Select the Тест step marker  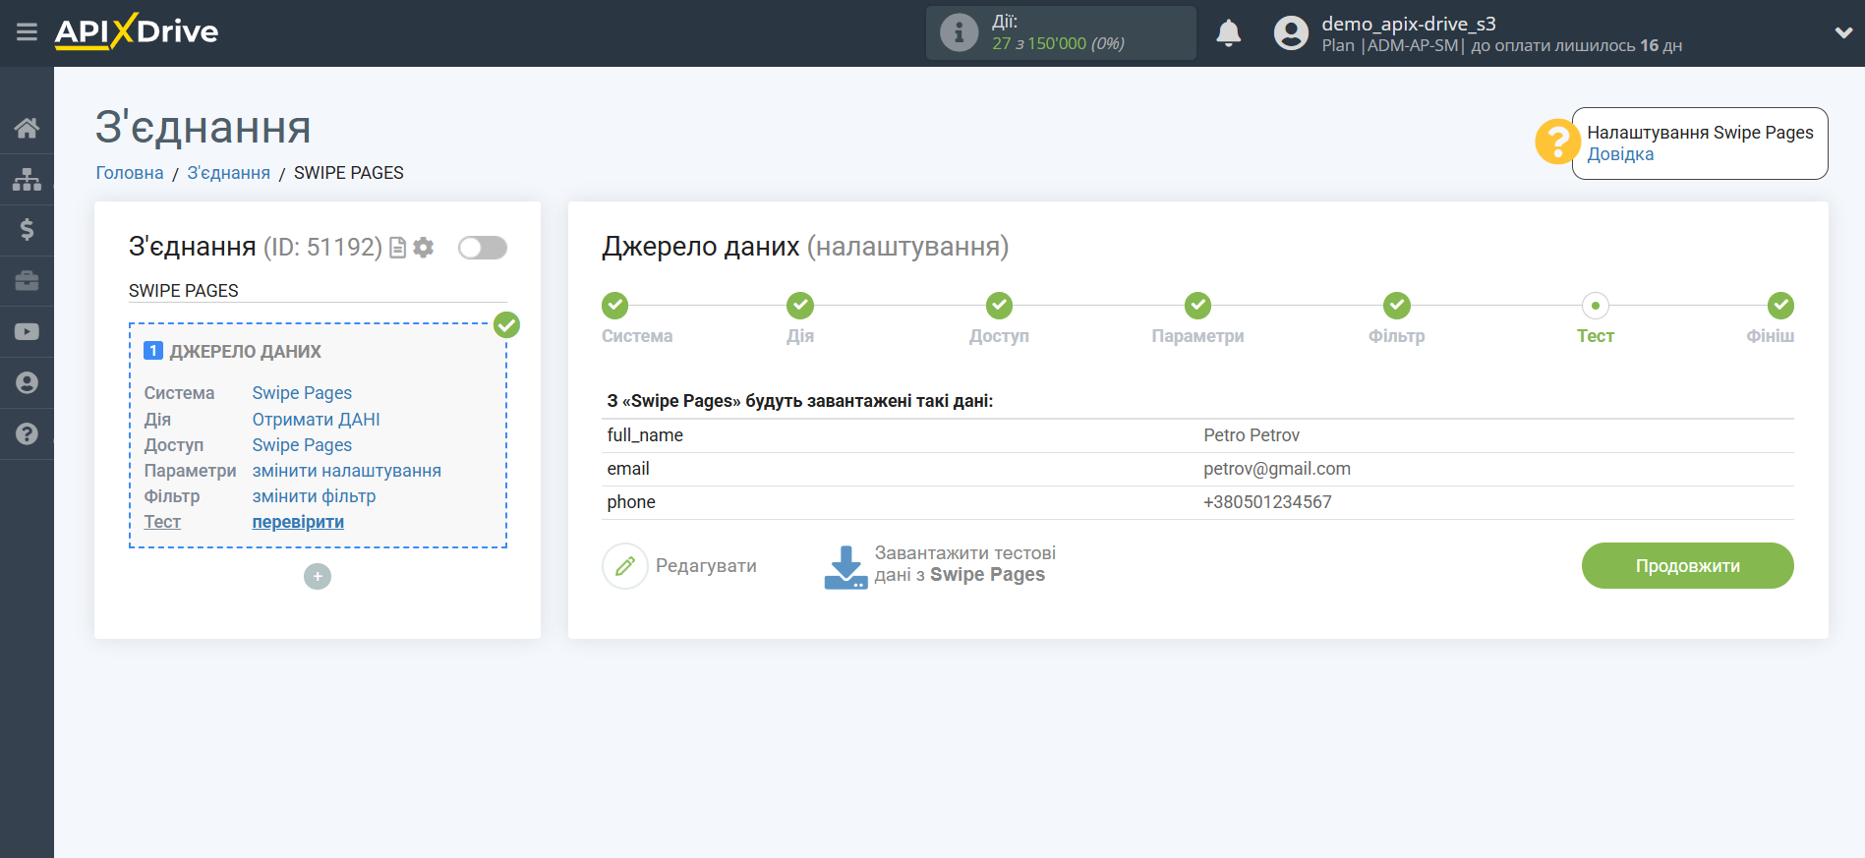(1596, 306)
